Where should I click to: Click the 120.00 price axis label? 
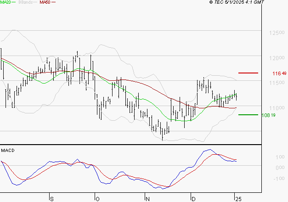(277, 58)
